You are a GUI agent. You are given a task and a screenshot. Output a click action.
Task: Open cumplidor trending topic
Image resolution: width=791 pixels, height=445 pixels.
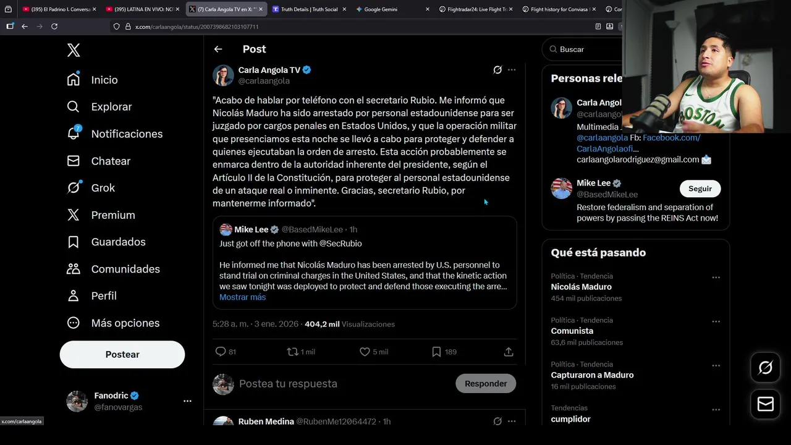point(570,419)
